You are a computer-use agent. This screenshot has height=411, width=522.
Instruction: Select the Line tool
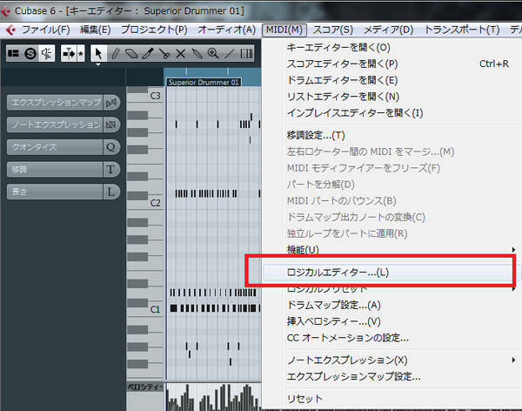point(230,53)
